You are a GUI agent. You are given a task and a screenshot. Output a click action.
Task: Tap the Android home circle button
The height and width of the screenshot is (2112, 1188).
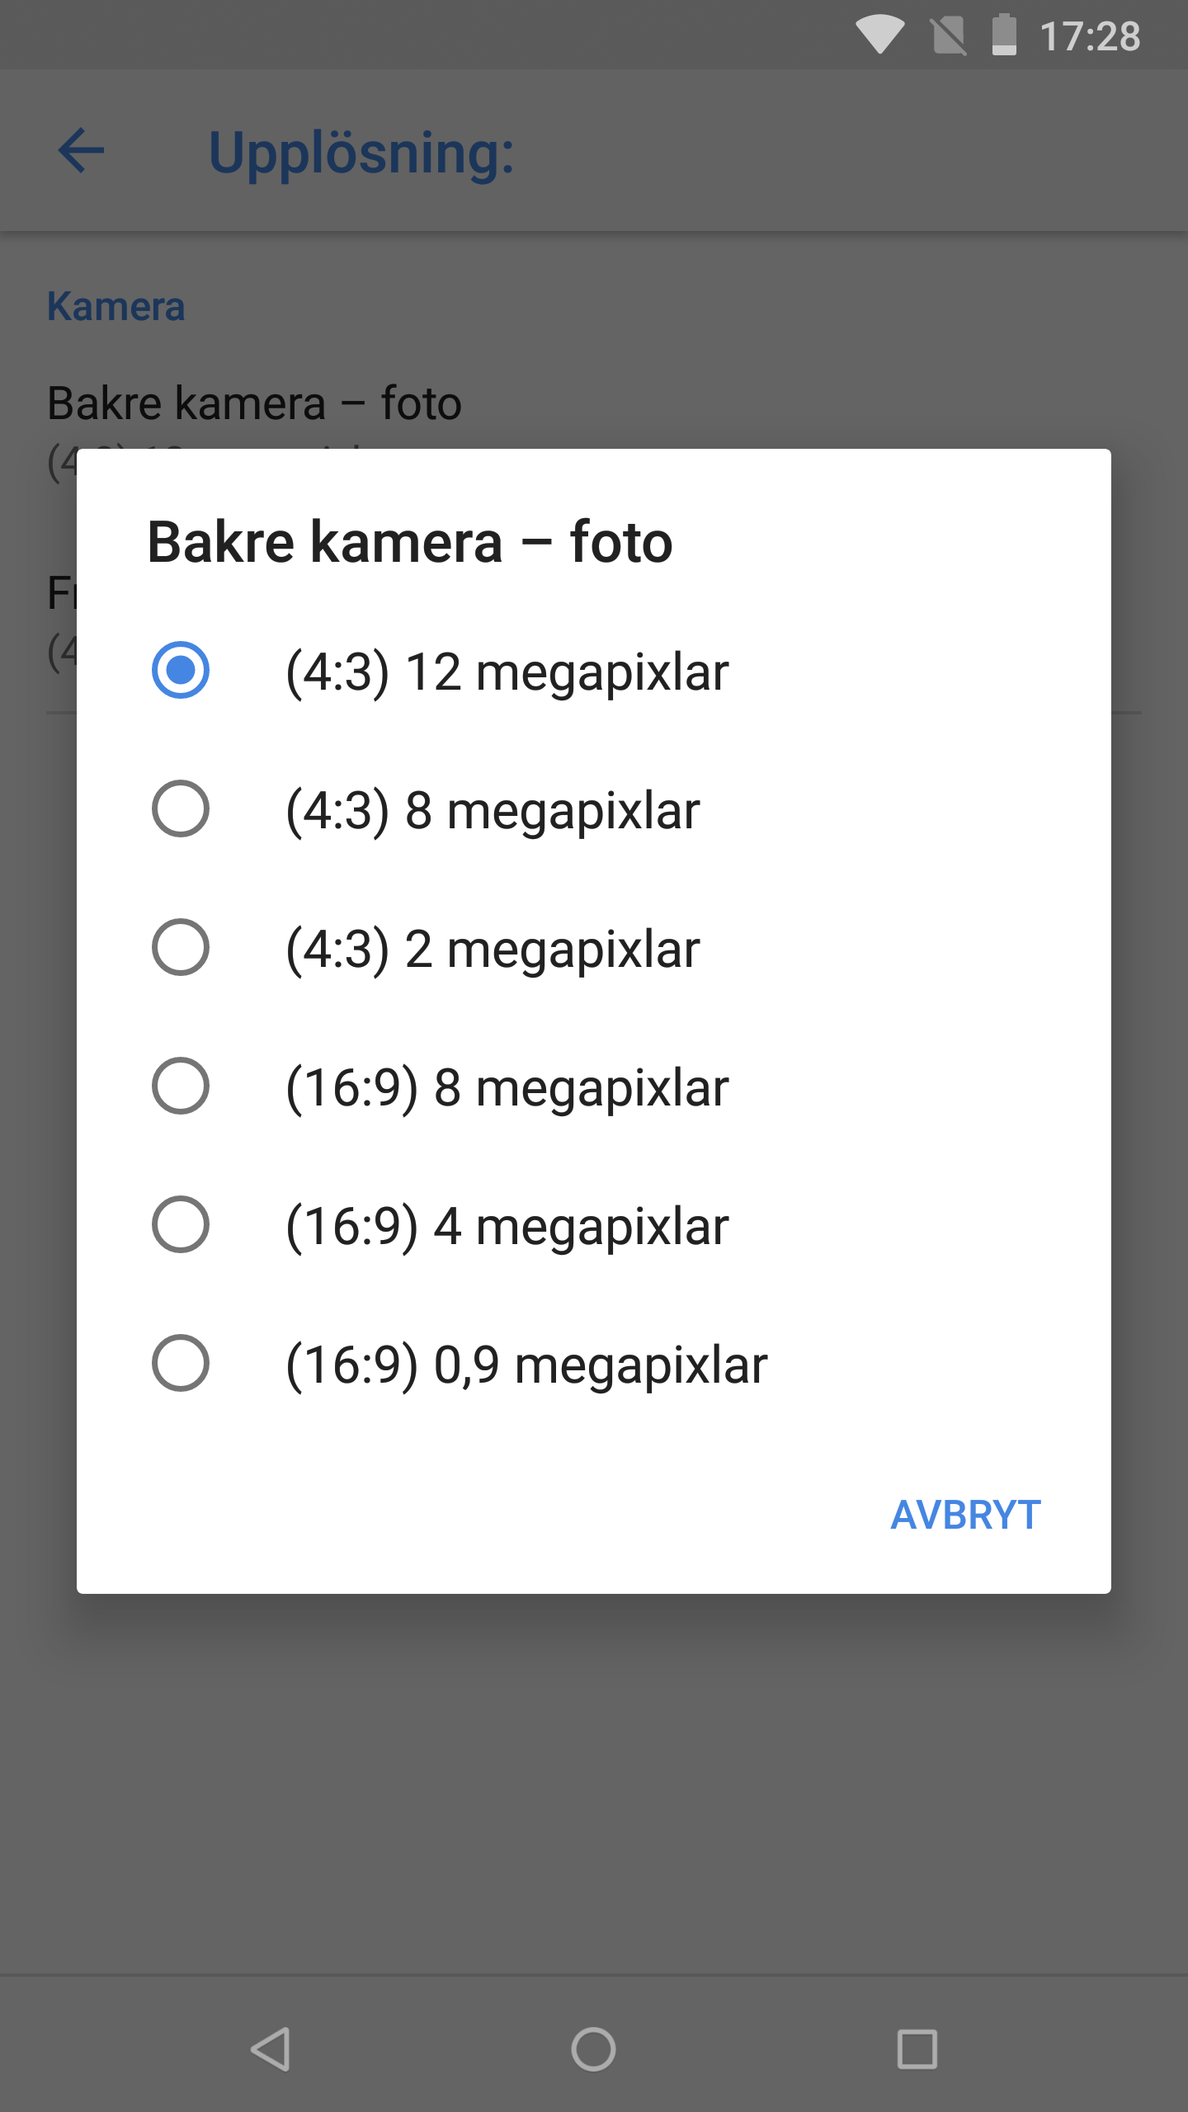[x=593, y=2049]
